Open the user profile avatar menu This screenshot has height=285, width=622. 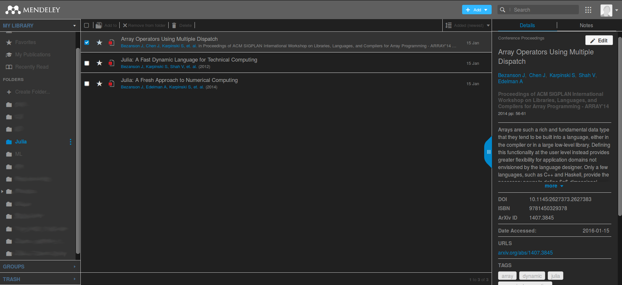606,10
